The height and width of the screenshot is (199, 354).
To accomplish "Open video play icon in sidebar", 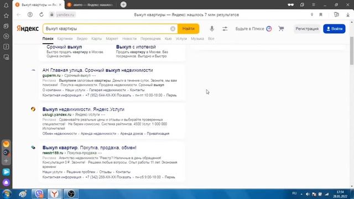I will (x=6, y=36).
